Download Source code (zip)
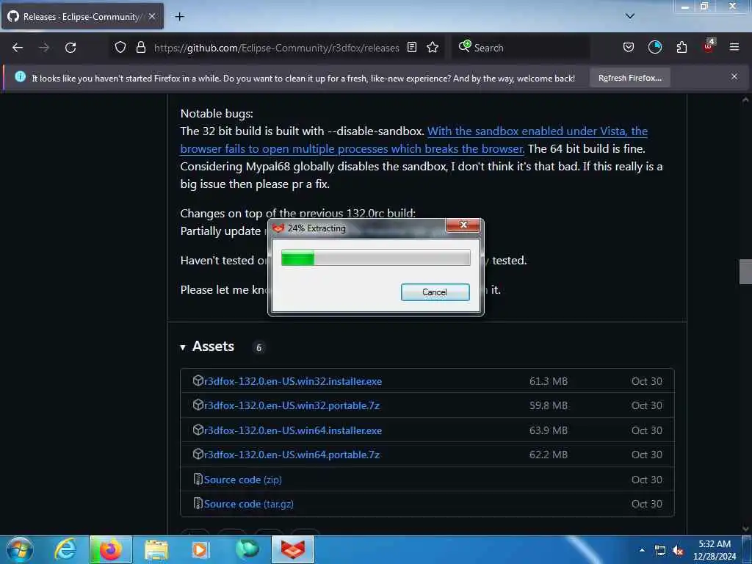This screenshot has height=564, width=752. pyautogui.click(x=242, y=480)
